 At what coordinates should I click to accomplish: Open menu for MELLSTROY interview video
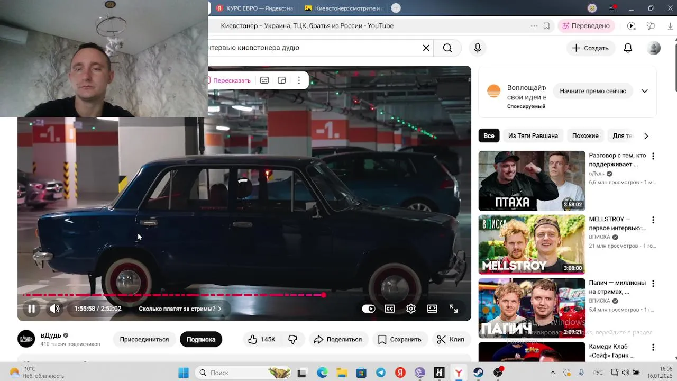pos(653,220)
